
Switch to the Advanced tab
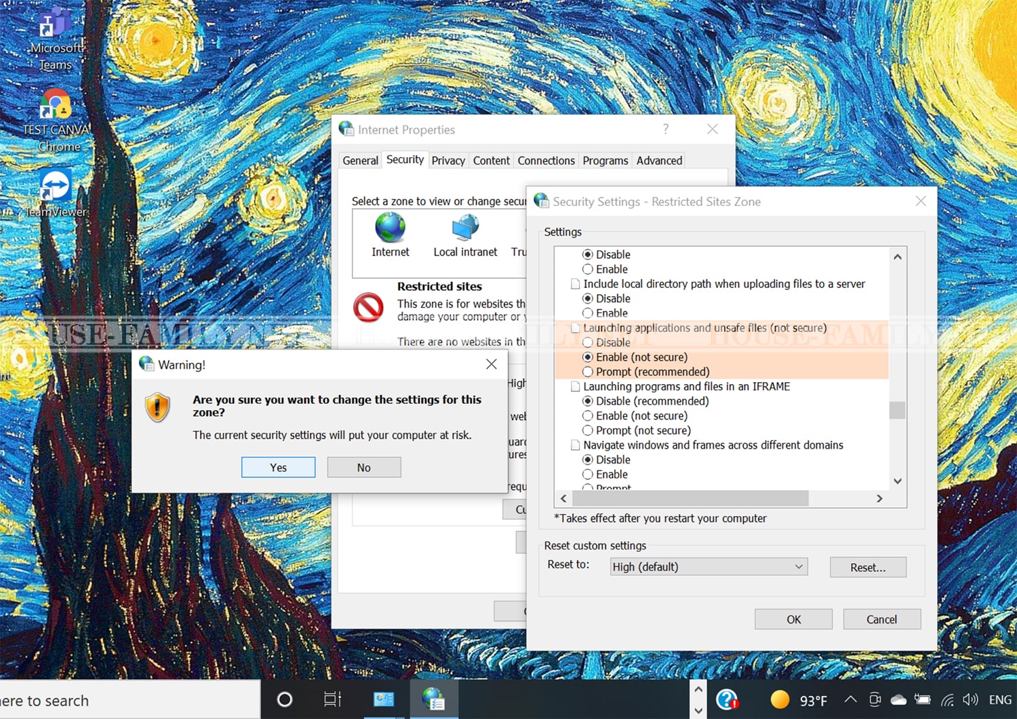point(659,161)
